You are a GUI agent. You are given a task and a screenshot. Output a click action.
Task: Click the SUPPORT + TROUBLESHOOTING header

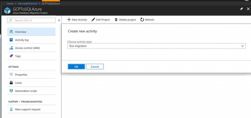click(25, 101)
